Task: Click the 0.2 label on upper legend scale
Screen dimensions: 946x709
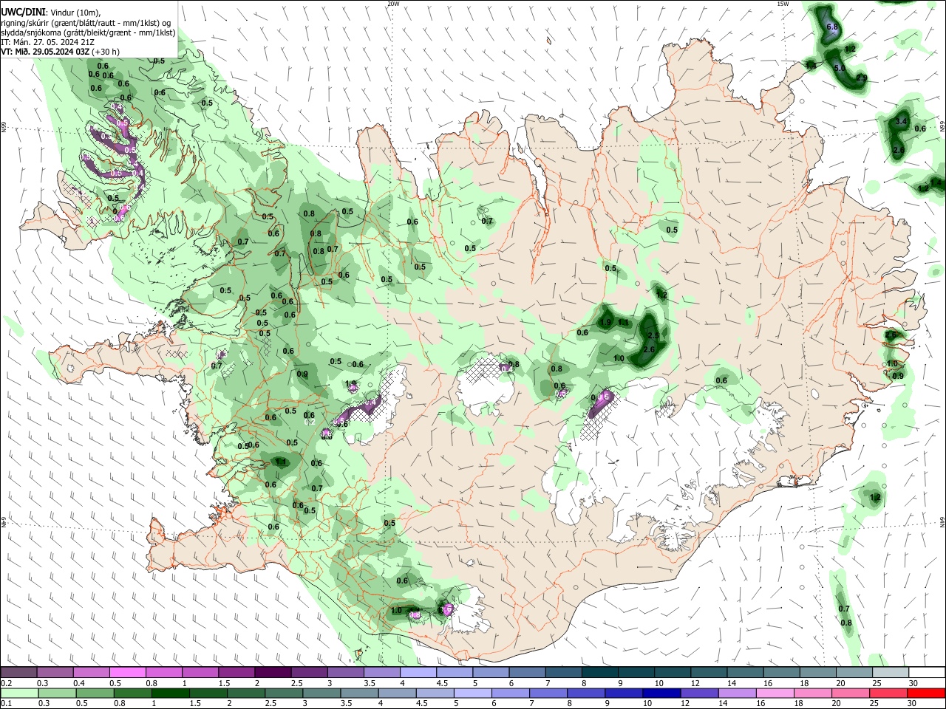Action: point(6,683)
